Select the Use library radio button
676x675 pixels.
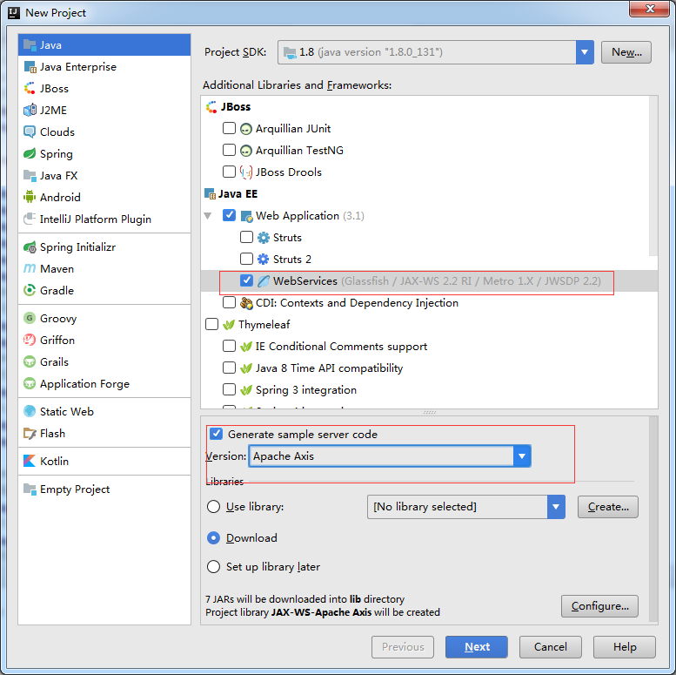[x=213, y=507]
